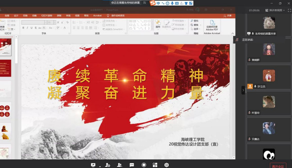Toggle fullscreen meeting view icon

pos(289,10)
